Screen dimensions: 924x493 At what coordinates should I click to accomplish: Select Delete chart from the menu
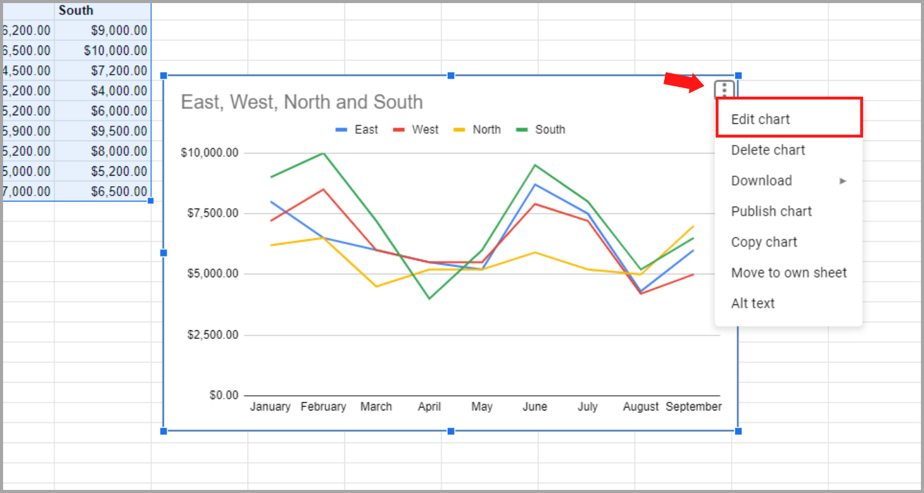coord(768,150)
